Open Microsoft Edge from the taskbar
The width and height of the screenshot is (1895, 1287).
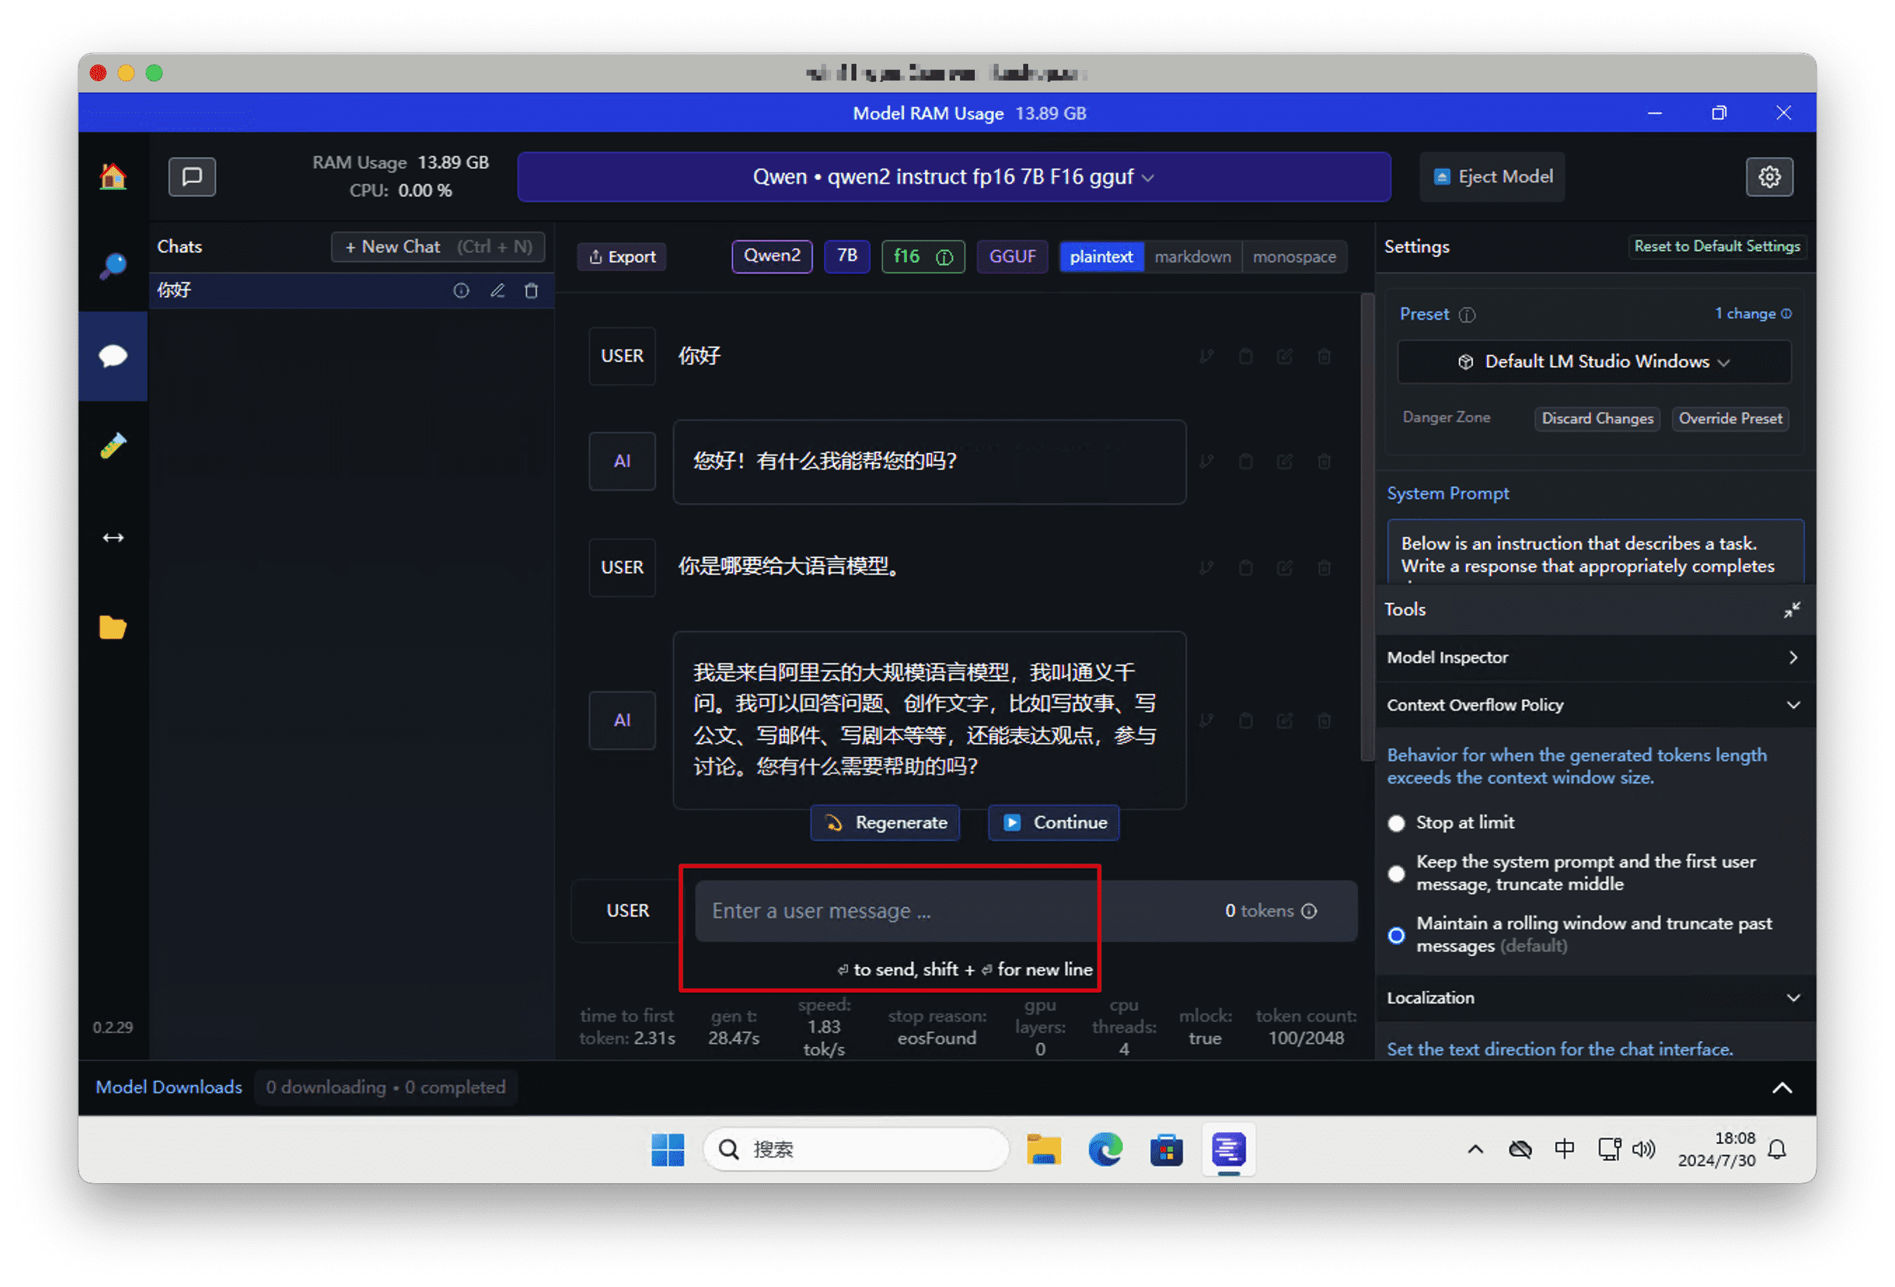coord(1105,1149)
